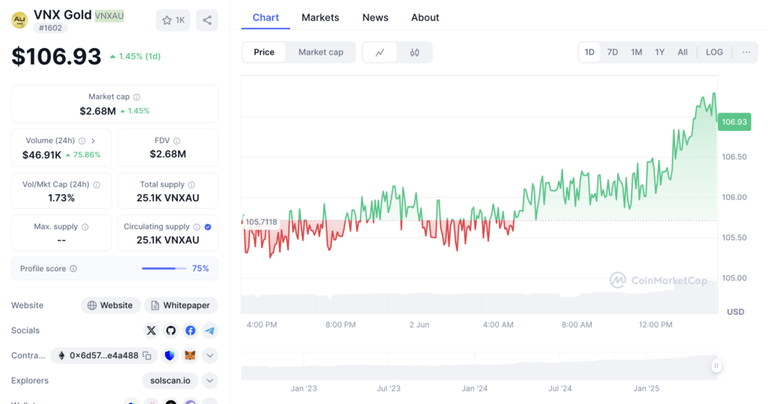
Task: Click the #1602 rank badge
Action: coord(50,28)
